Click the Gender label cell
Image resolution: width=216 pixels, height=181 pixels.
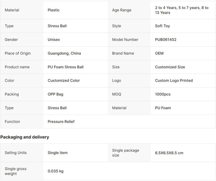click(x=11, y=40)
